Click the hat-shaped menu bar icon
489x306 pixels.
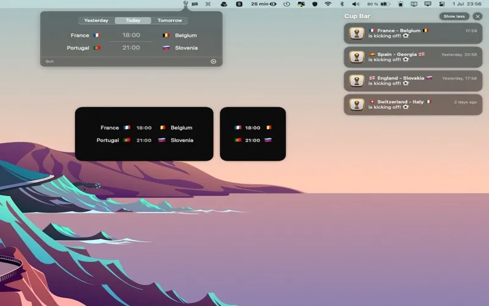(x=224, y=4)
